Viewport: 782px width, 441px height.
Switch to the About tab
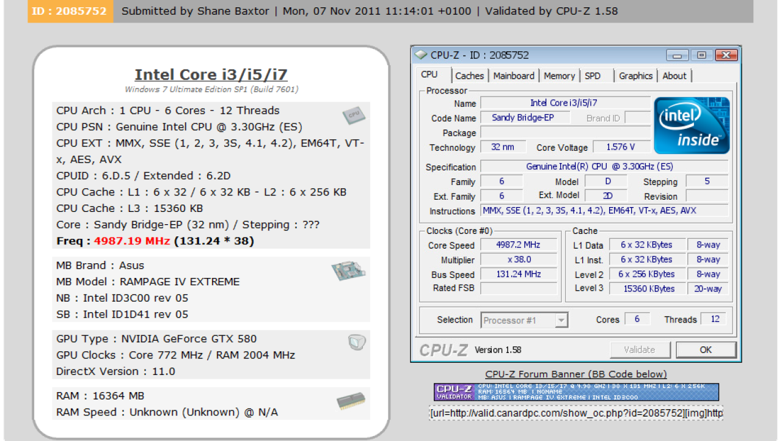(674, 76)
